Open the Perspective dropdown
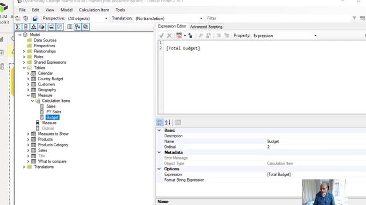The height and width of the screenshot is (205, 366). pyautogui.click(x=106, y=18)
